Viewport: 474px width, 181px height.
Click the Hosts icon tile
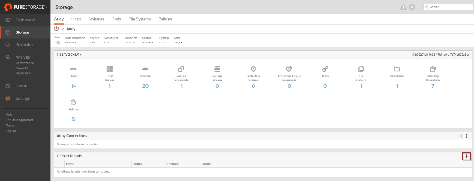74,69
